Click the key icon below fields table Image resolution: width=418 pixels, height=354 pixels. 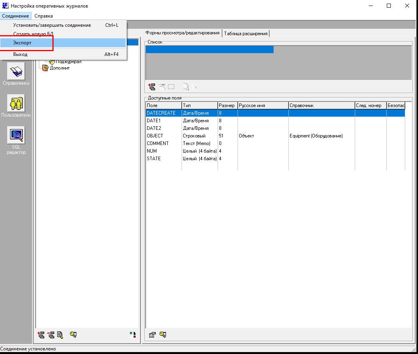point(163,335)
